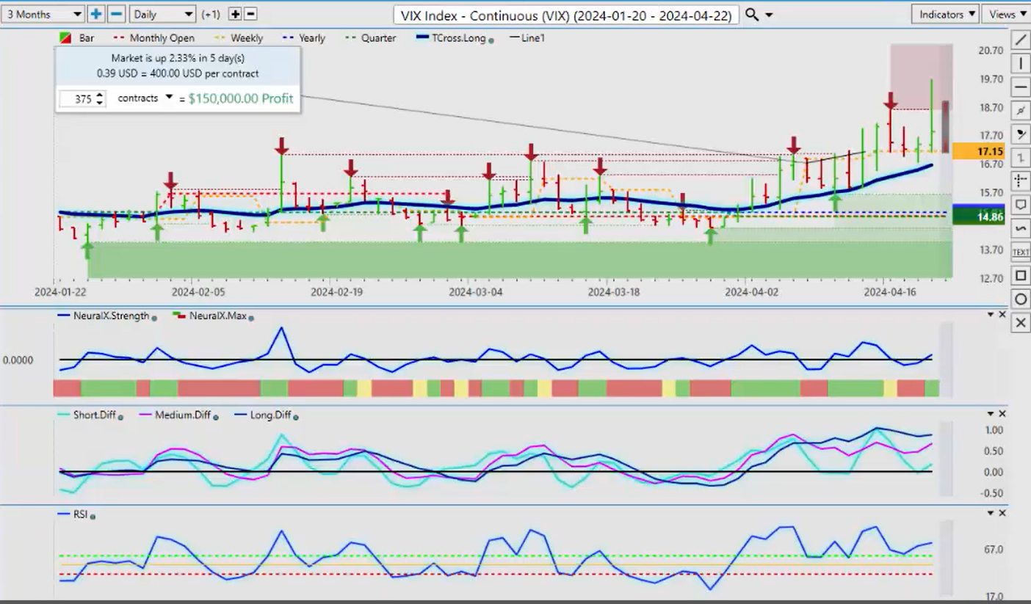Select the rectangle drawing tool
Viewport: 1031px width, 604px height.
pos(1021,275)
